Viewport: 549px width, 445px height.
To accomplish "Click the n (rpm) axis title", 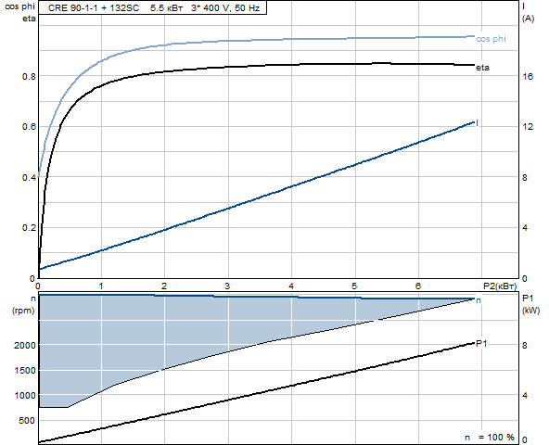I will (x=23, y=305).
